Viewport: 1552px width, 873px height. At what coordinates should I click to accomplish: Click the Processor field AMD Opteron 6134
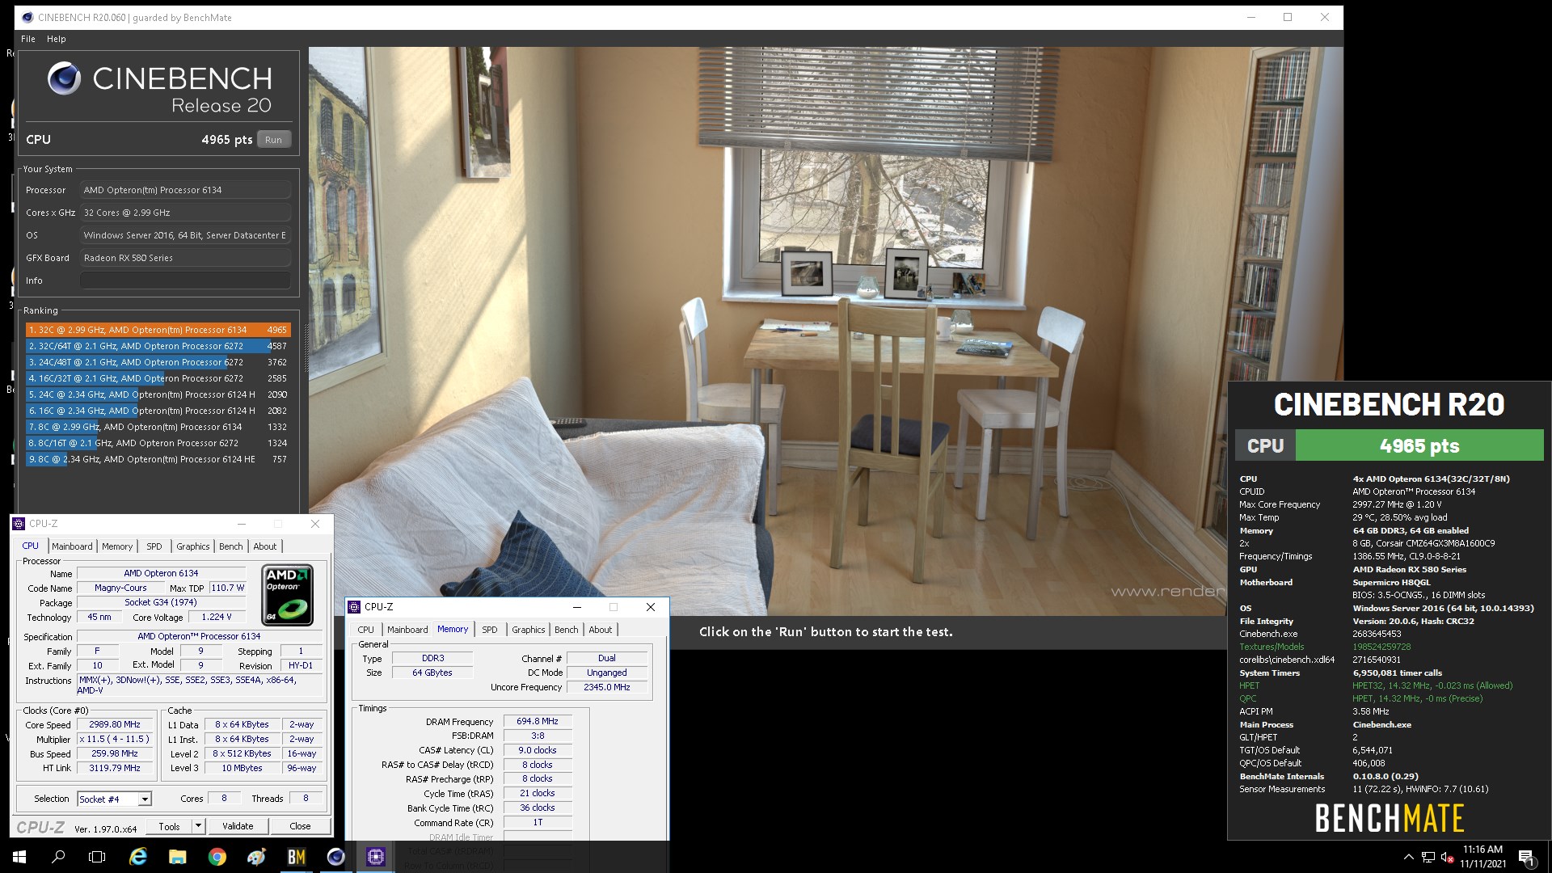[x=185, y=190]
